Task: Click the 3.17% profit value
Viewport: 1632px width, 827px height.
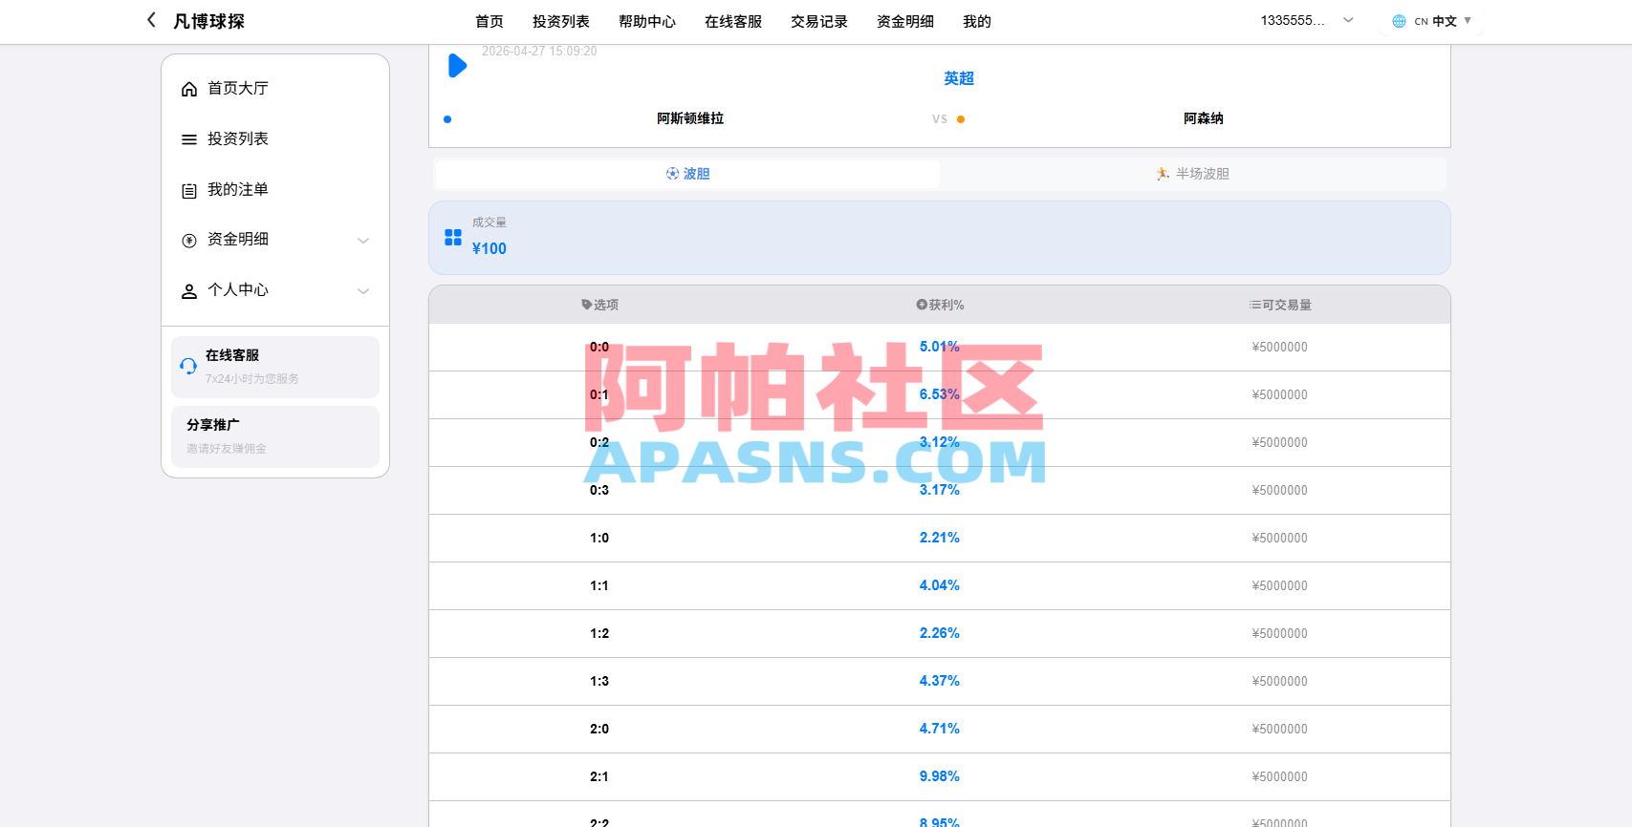Action: tap(940, 490)
